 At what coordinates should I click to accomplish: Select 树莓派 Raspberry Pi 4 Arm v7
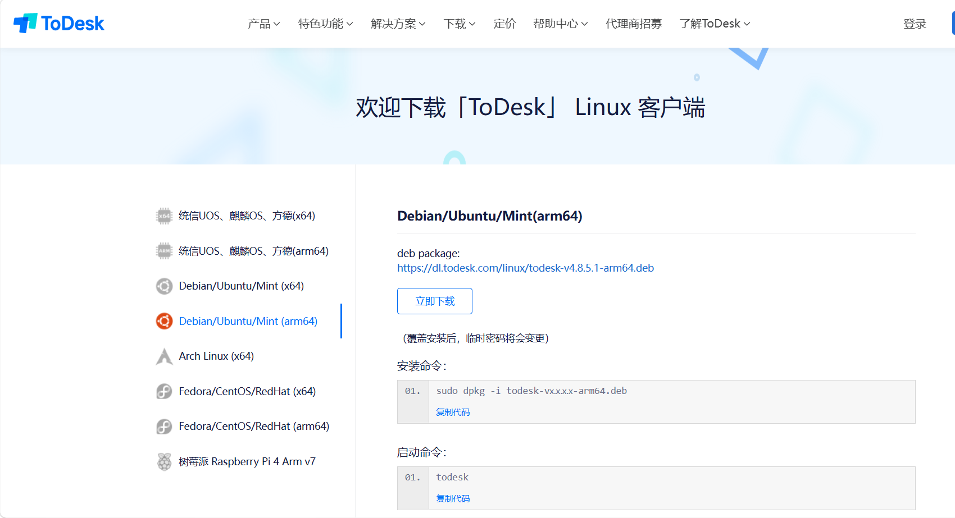click(x=247, y=461)
